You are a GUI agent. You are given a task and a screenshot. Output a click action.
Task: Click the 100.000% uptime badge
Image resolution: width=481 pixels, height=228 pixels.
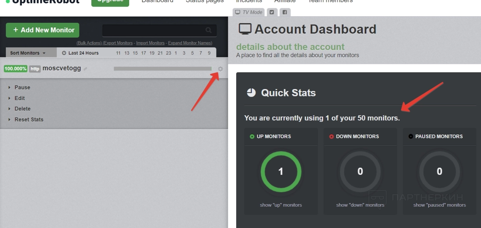point(16,69)
